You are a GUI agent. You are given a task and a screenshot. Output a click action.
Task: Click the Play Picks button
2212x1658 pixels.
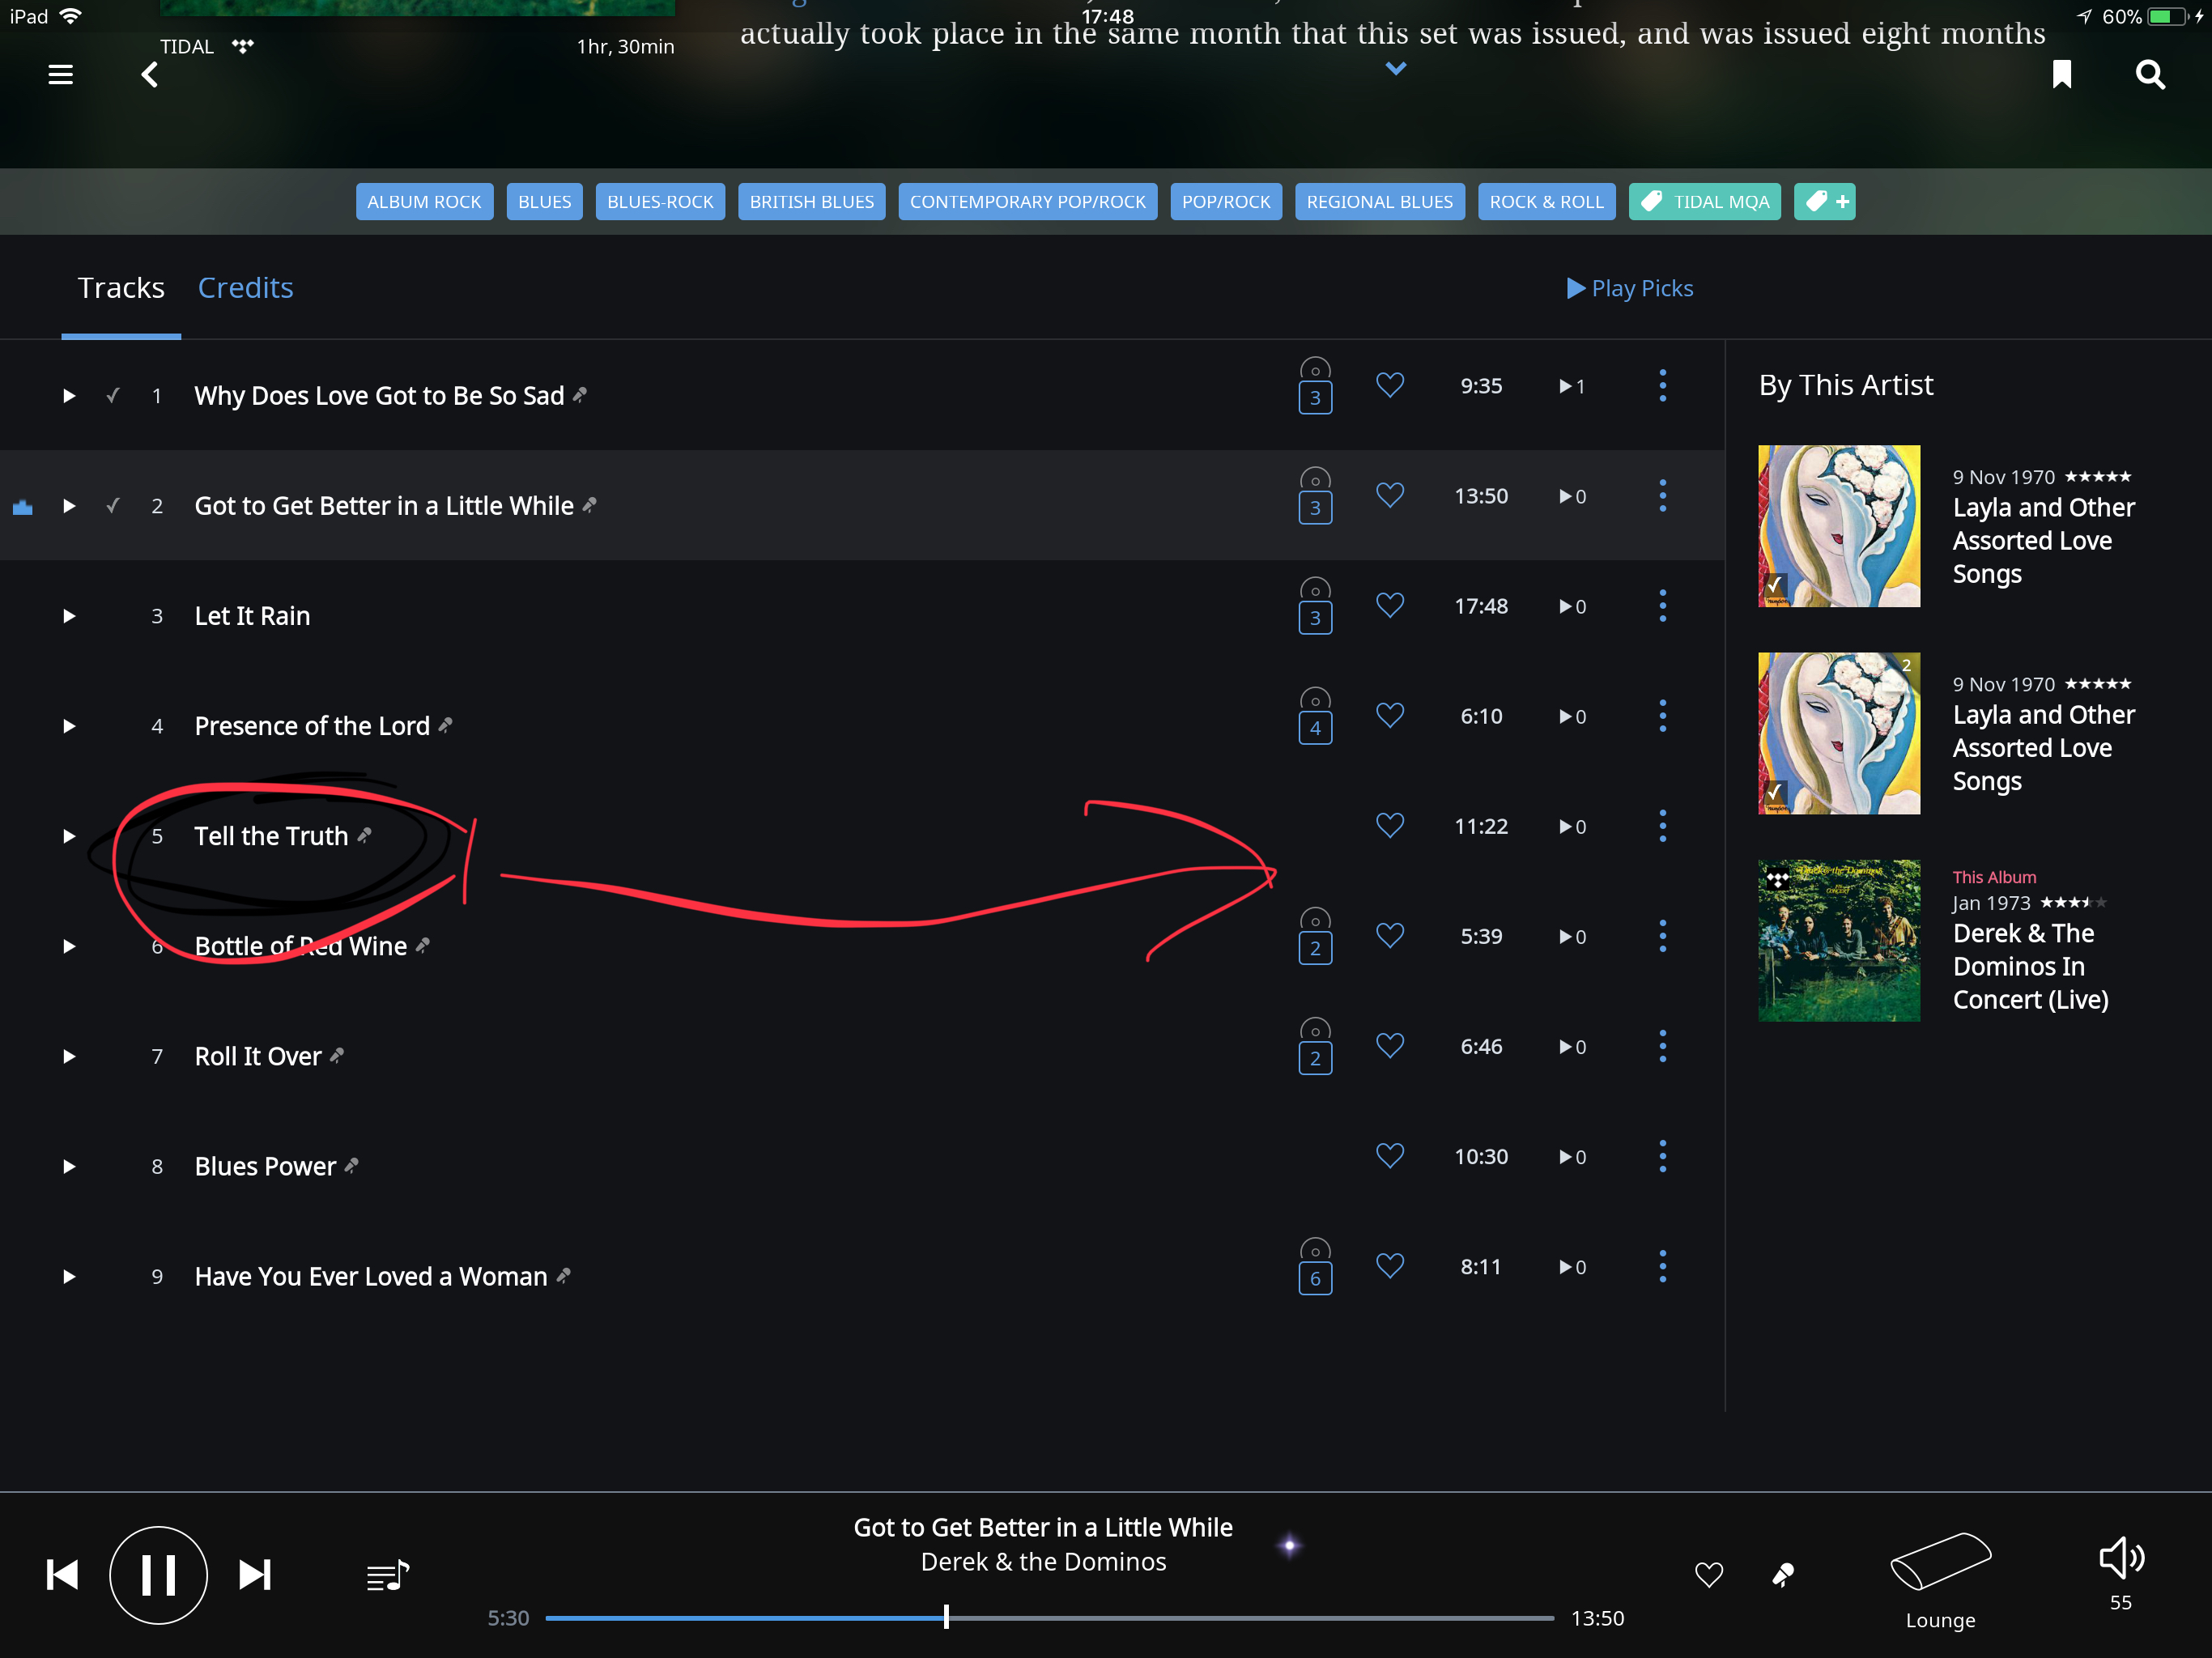(1629, 288)
